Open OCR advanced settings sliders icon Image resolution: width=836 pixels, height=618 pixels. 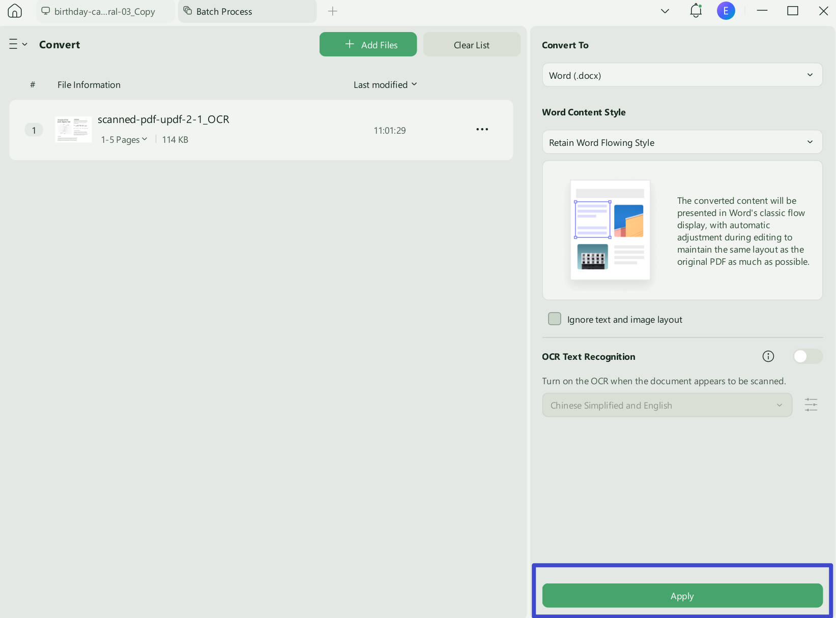pos(811,405)
